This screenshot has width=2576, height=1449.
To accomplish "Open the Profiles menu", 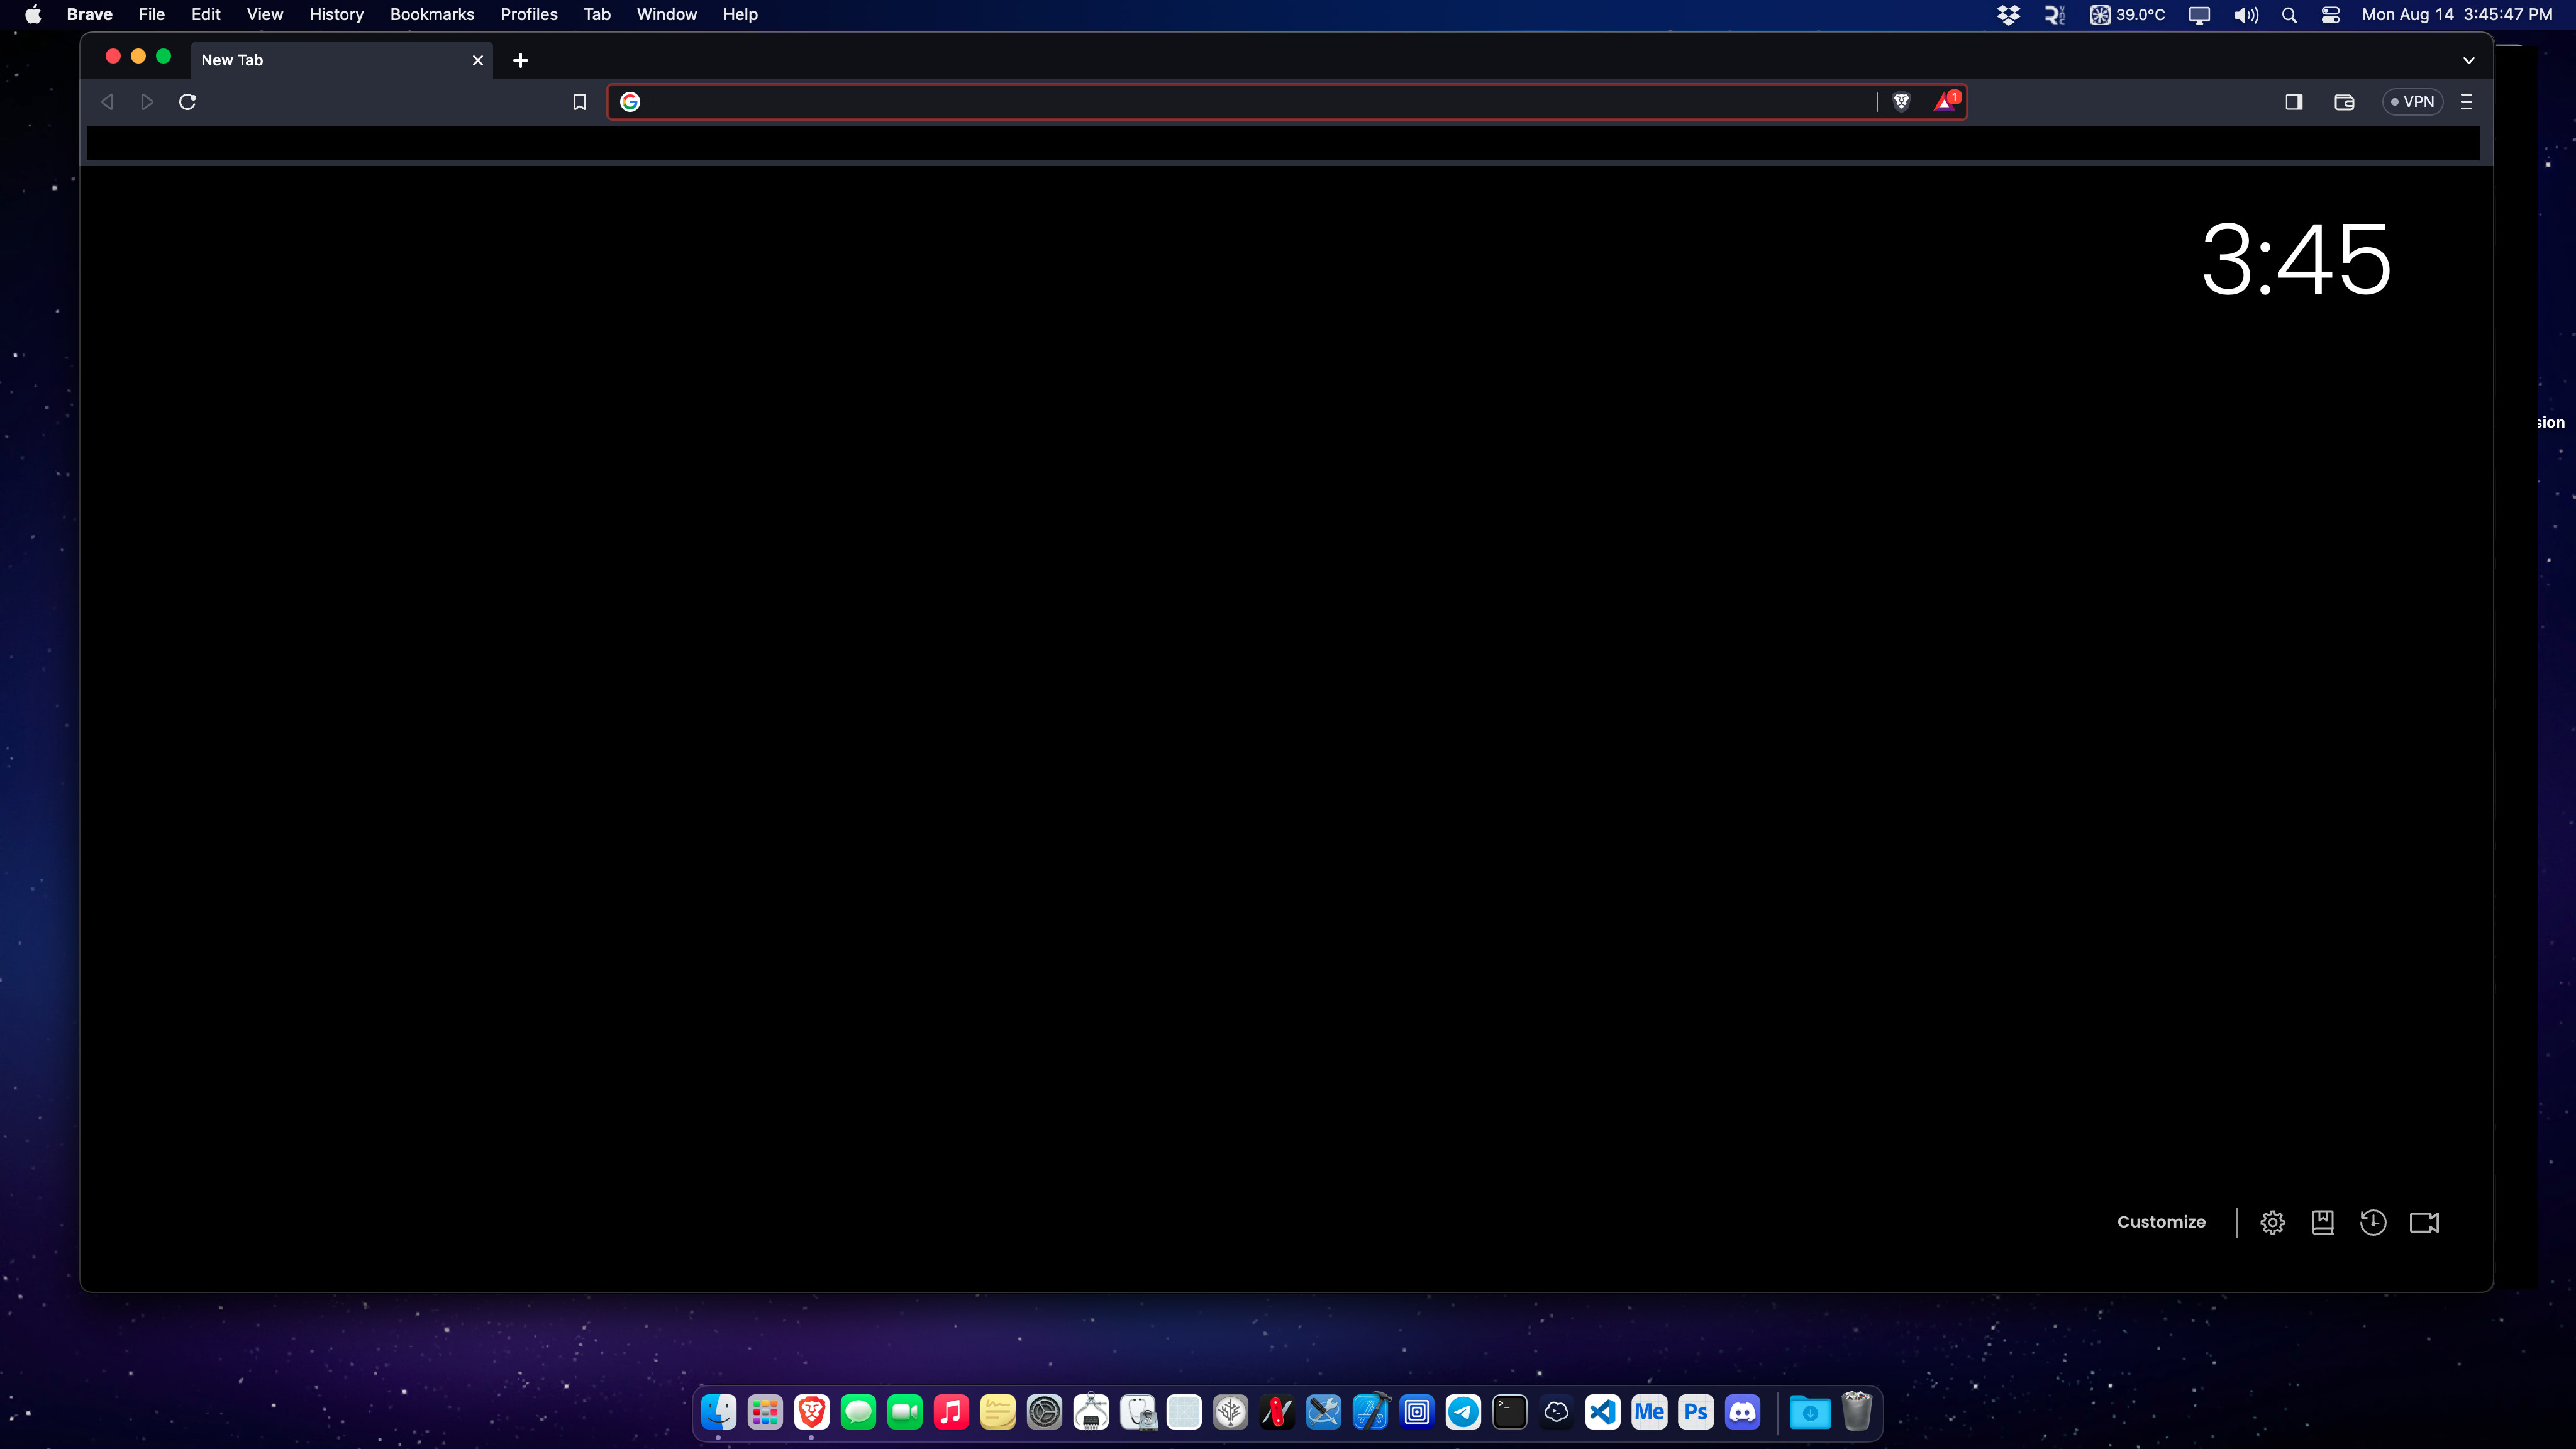I will tap(528, 15).
